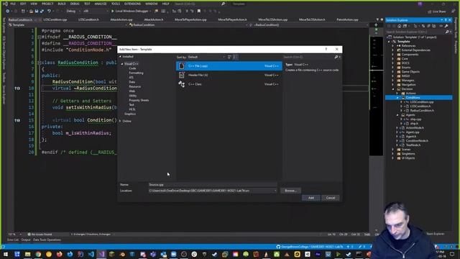Open the Debug configuration dropdown
The image size is (460, 259).
click(x=73, y=12)
